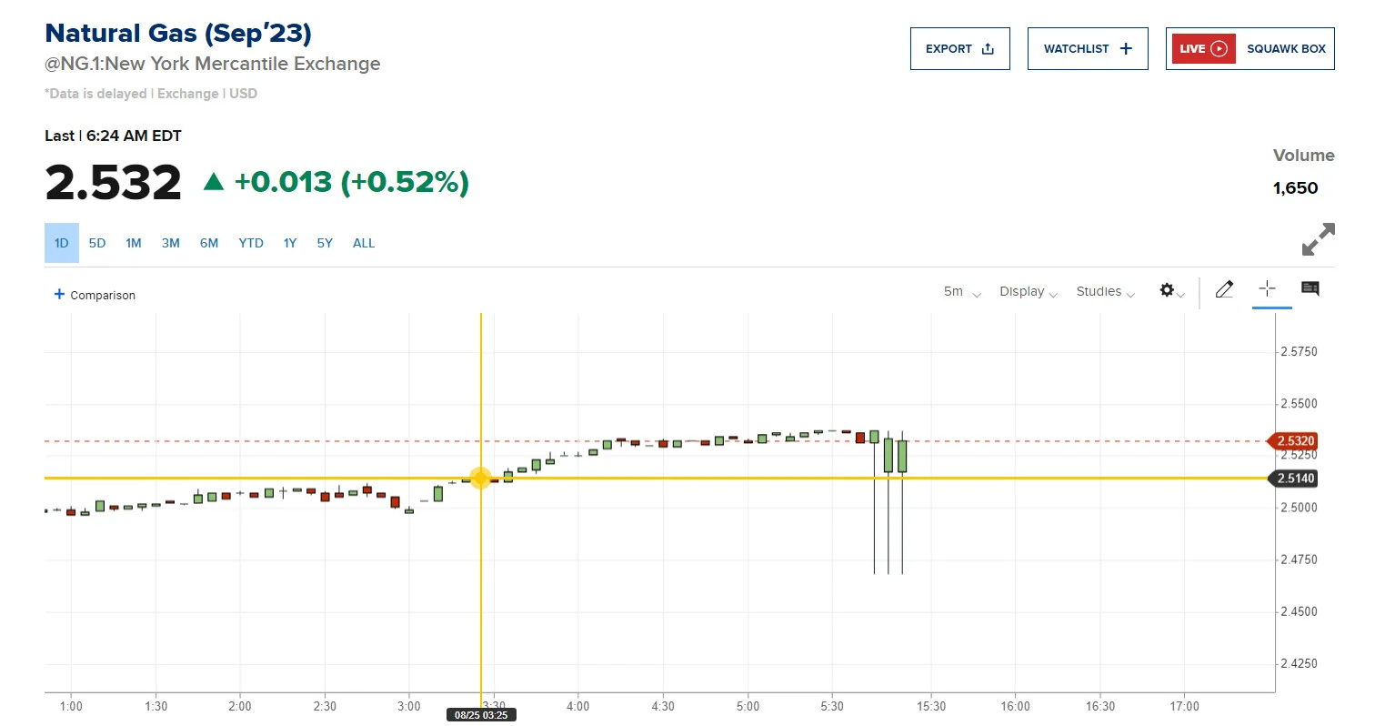
Task: Open the 5m interval dropdown
Action: (x=962, y=292)
